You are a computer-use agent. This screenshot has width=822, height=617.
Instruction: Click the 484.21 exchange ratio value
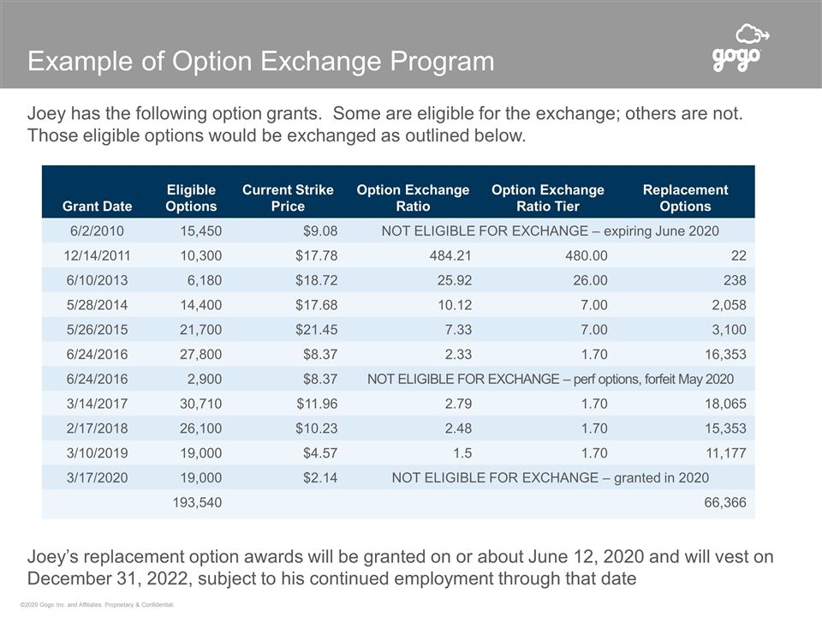click(448, 255)
